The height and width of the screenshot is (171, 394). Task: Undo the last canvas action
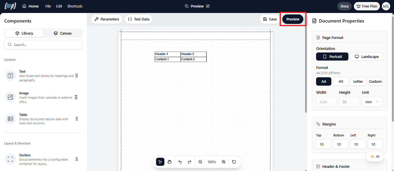(x=180, y=162)
